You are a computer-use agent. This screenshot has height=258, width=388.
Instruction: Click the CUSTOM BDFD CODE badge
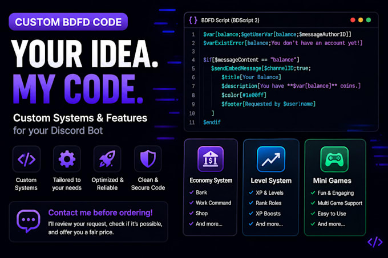[x=68, y=22]
